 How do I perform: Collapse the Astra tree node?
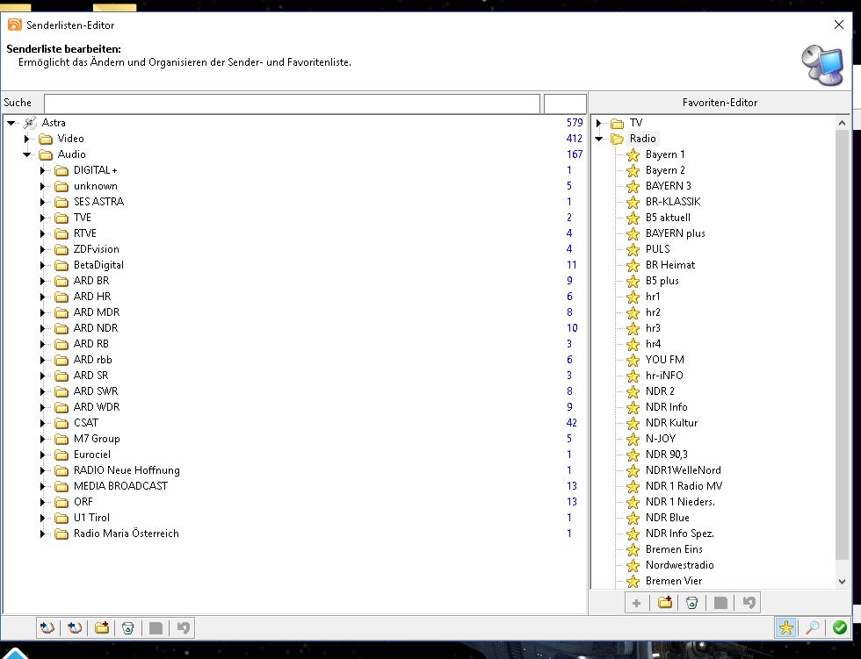coord(11,123)
